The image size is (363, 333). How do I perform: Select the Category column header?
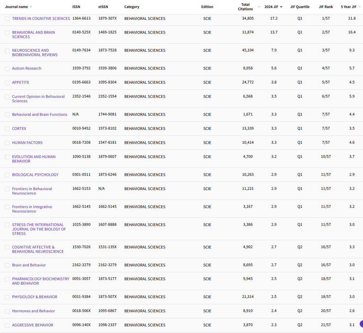coord(132,7)
